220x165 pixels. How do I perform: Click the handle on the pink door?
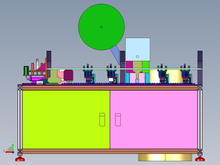[x=118, y=120]
